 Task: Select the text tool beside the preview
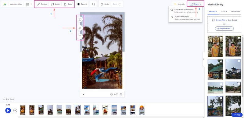80,36
